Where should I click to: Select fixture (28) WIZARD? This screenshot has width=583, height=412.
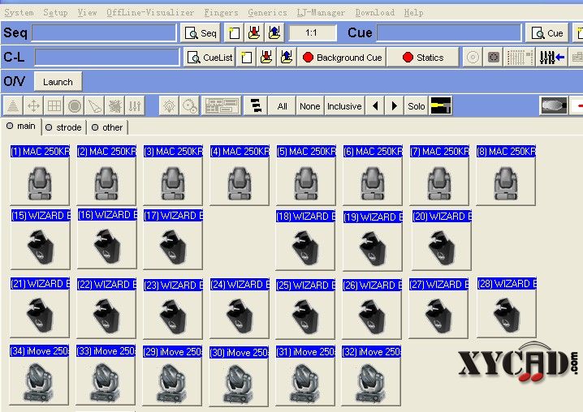pos(507,307)
